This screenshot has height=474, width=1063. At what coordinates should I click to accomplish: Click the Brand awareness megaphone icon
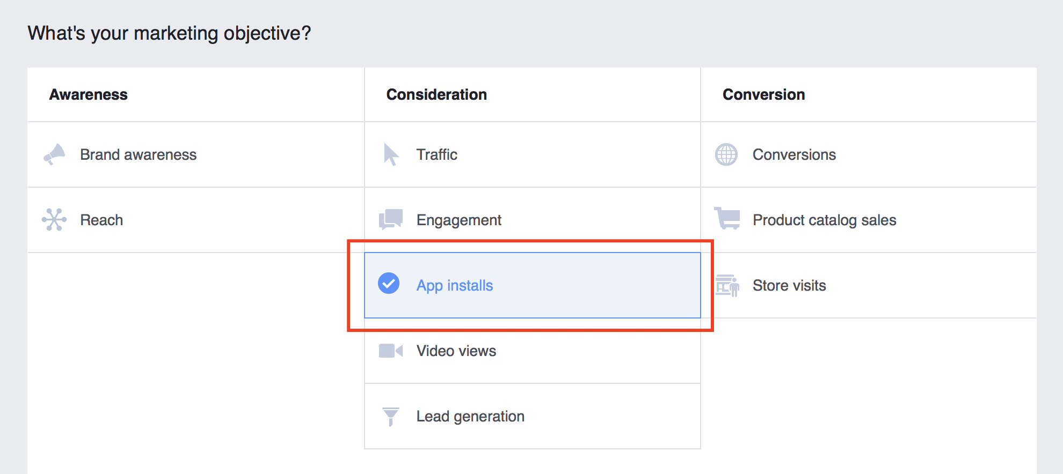(54, 154)
